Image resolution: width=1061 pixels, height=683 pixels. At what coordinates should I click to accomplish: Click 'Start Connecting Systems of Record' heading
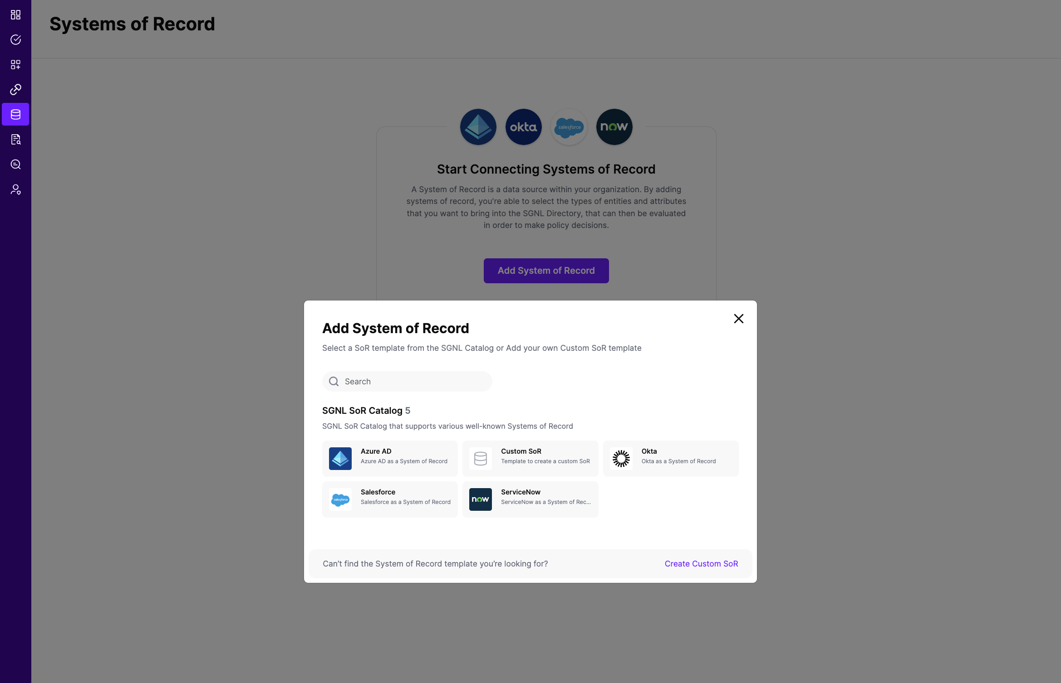(x=546, y=169)
